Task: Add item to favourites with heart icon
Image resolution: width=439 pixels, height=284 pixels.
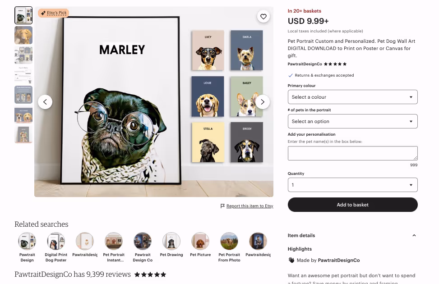Action: [x=263, y=17]
